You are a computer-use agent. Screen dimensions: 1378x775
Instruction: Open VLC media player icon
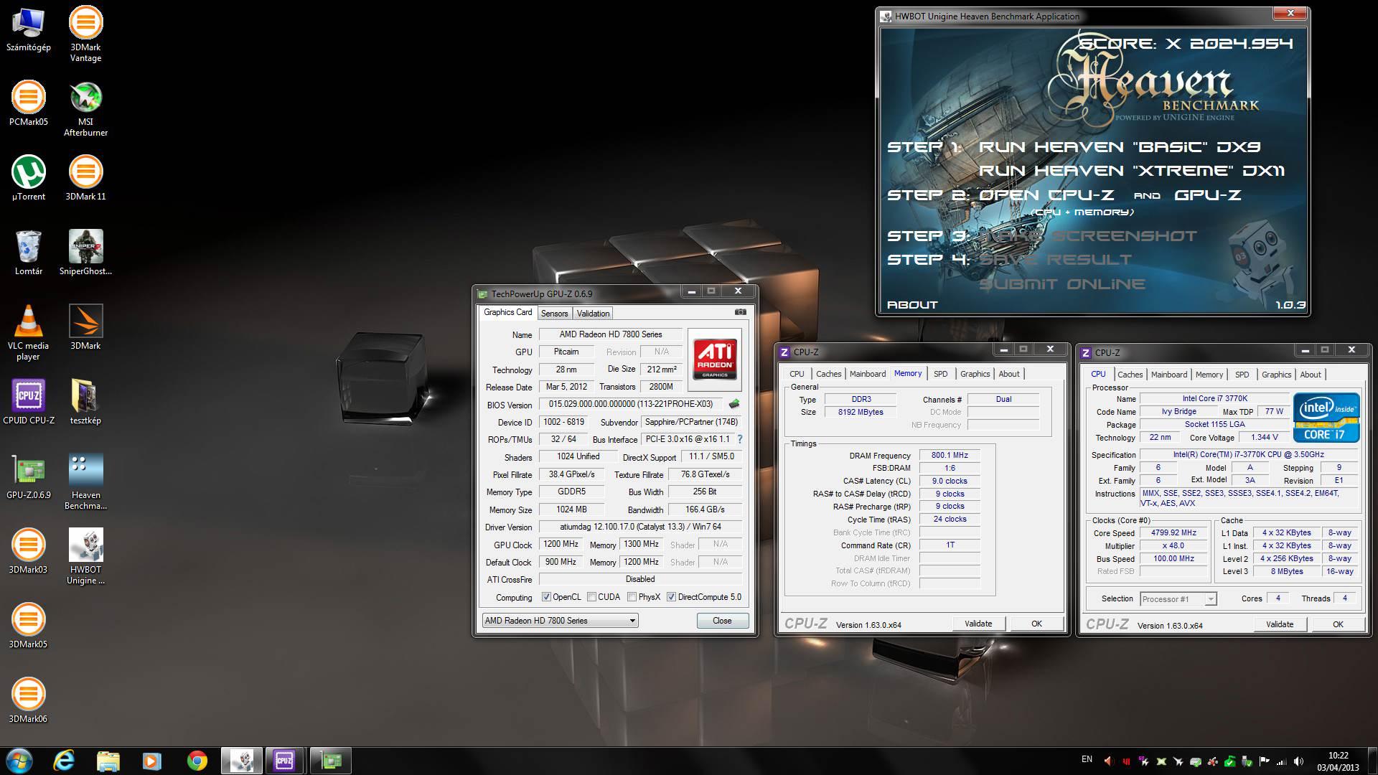point(28,333)
